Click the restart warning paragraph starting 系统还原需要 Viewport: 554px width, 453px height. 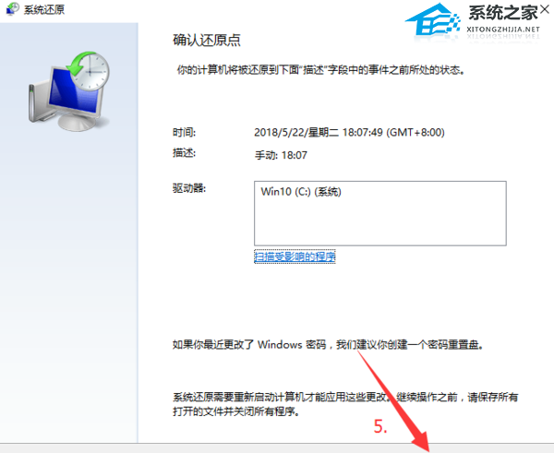[345, 404]
